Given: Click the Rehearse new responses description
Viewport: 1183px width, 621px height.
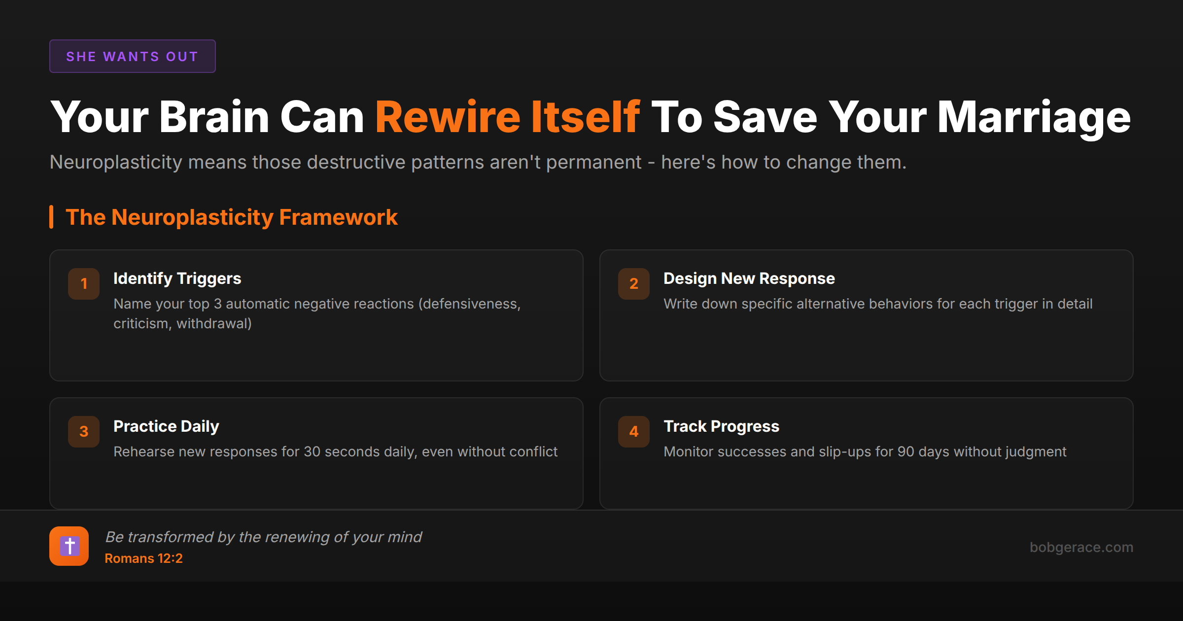Looking at the screenshot, I should coord(335,451).
